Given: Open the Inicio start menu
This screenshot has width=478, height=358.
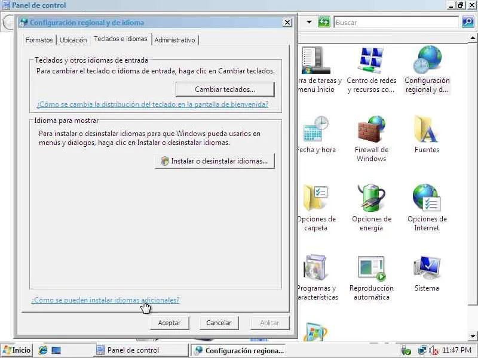Looking at the screenshot, I should (x=17, y=350).
